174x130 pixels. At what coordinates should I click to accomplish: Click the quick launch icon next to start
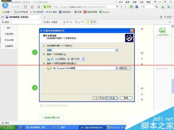click(21, 128)
